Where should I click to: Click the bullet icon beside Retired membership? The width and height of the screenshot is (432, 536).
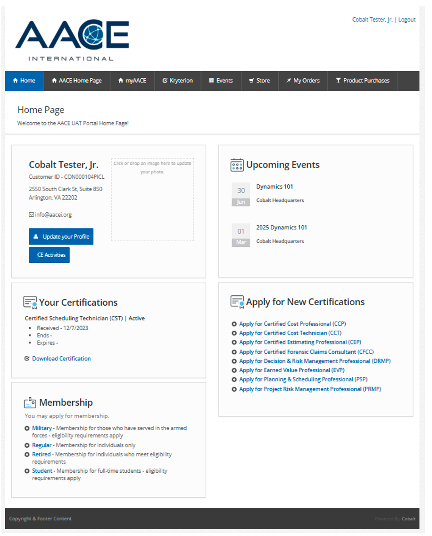point(27,455)
